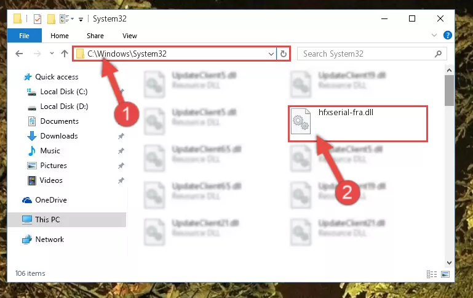Open the Help question mark icon
473x298 pixels.
tap(447, 35)
